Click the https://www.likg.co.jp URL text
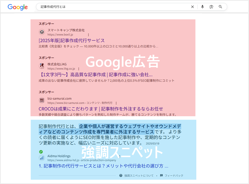The height and width of the screenshot is (184, 249). pos(61,69)
